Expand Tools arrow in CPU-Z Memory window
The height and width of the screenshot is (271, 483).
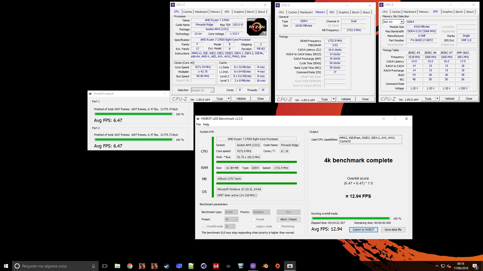click(x=334, y=99)
